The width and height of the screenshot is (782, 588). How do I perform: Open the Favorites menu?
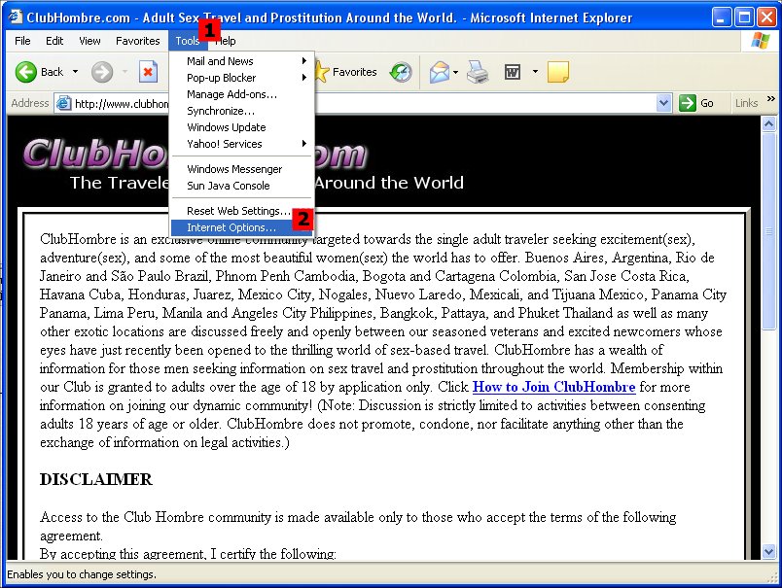point(138,41)
